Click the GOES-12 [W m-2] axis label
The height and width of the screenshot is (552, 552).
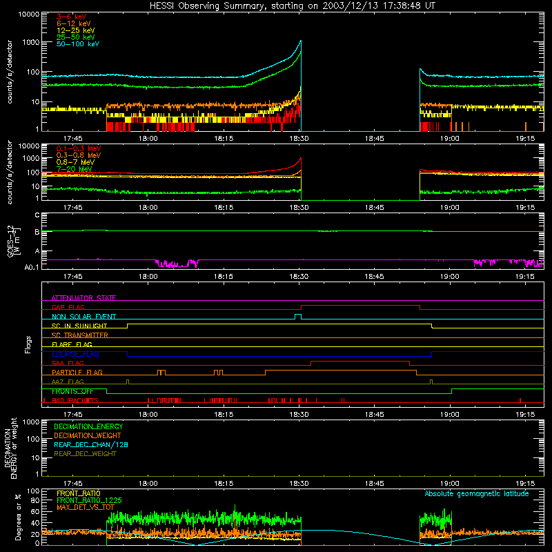pos(13,241)
